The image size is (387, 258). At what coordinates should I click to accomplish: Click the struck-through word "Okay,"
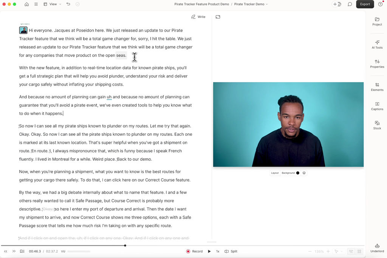pos(48,209)
